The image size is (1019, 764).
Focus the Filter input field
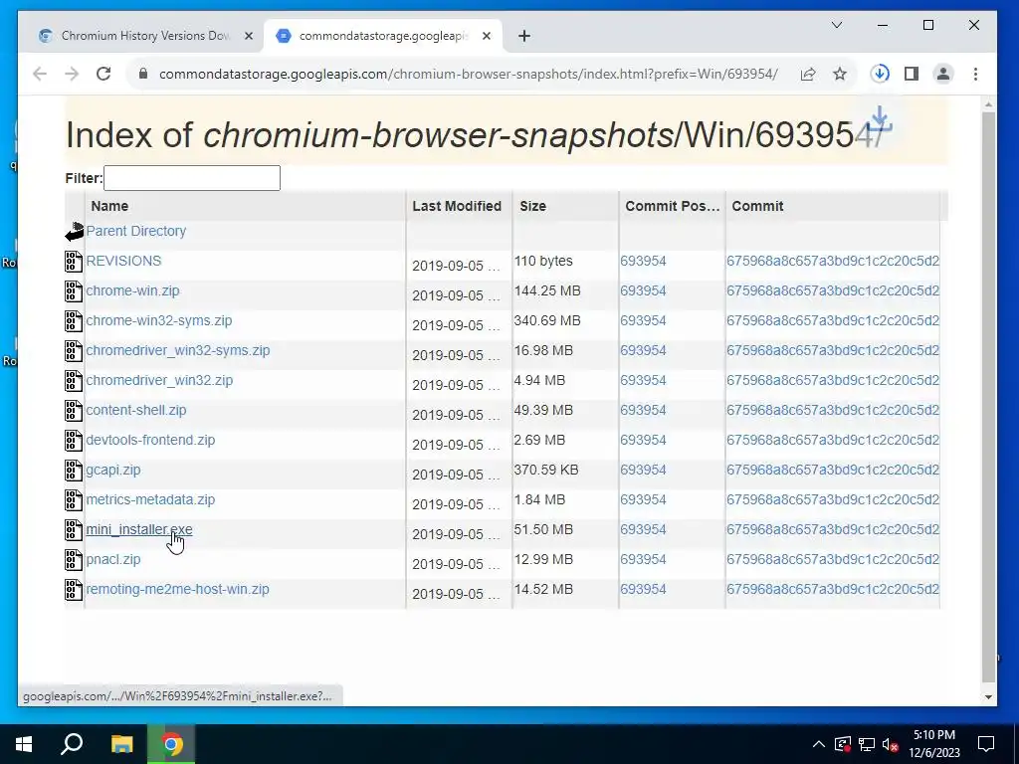tap(192, 178)
